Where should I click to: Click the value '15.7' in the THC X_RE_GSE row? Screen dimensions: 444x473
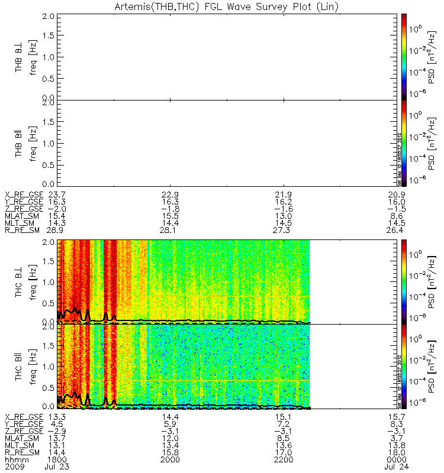coord(397,417)
